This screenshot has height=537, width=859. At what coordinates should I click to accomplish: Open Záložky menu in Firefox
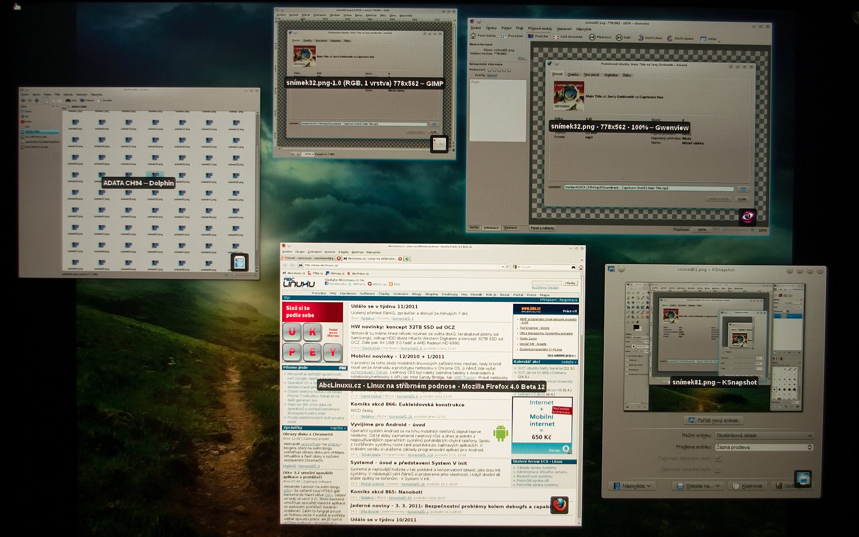point(343,252)
